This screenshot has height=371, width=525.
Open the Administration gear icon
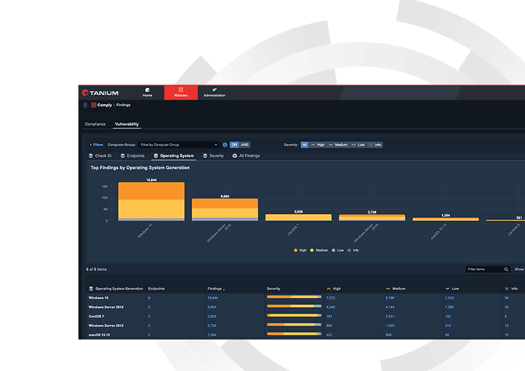tap(214, 90)
